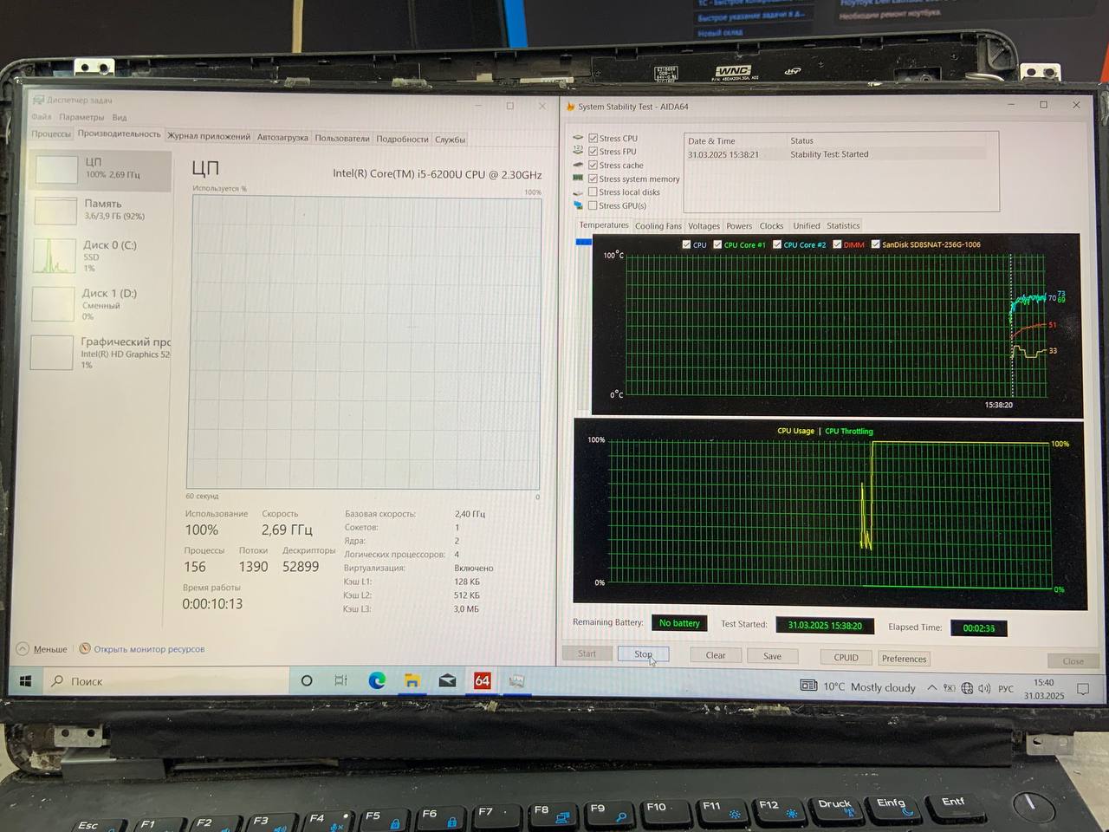
Task: Click the Mail icon in the taskbar
Action: [x=447, y=681]
